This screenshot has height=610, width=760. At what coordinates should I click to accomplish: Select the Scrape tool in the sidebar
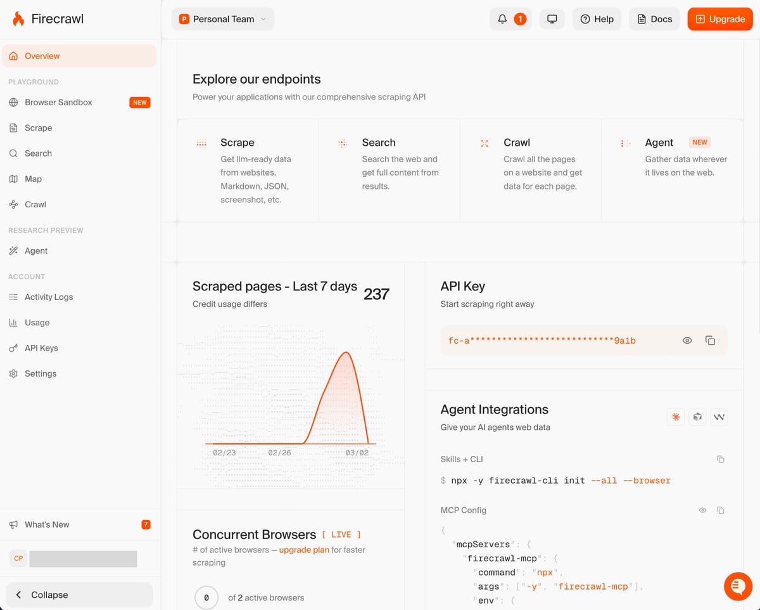(x=39, y=127)
